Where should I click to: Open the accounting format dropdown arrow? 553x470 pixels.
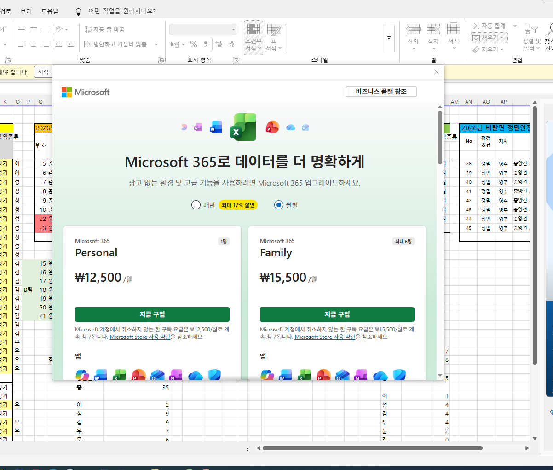click(x=183, y=44)
